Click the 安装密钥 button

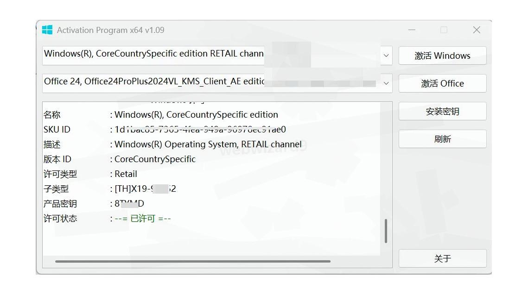tap(442, 111)
